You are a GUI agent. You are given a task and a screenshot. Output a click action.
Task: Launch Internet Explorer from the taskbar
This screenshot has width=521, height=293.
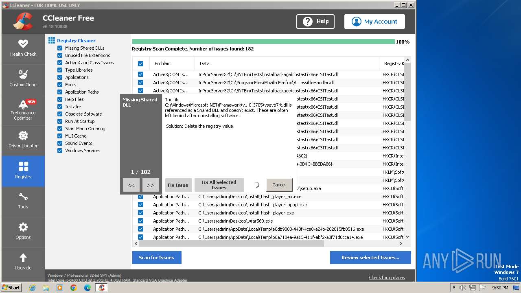(x=32, y=288)
